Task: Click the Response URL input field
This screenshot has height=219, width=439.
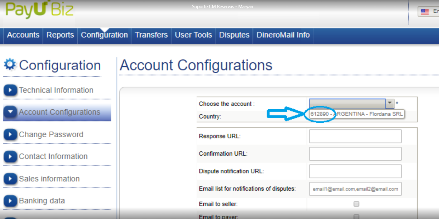Action: [x=355, y=136]
